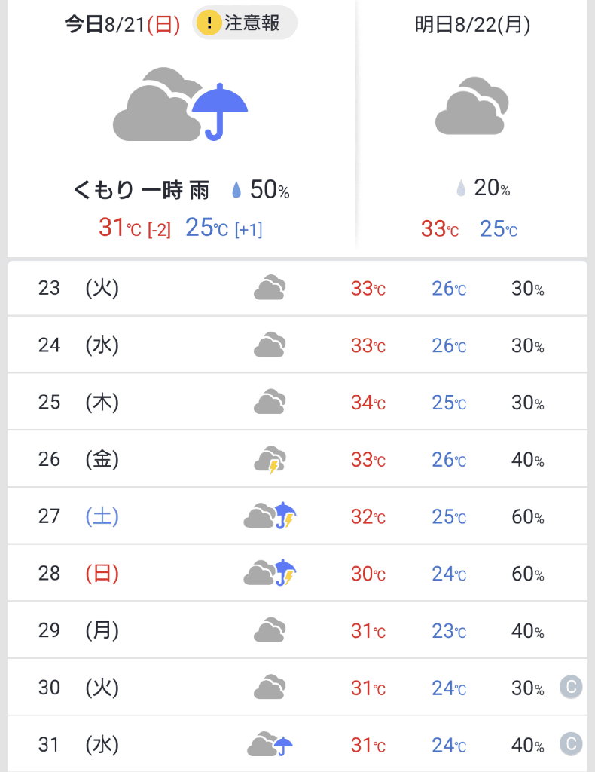The image size is (595, 772).
Task: Click today's cloudy-with-umbrella weather icon
Action: point(181,105)
